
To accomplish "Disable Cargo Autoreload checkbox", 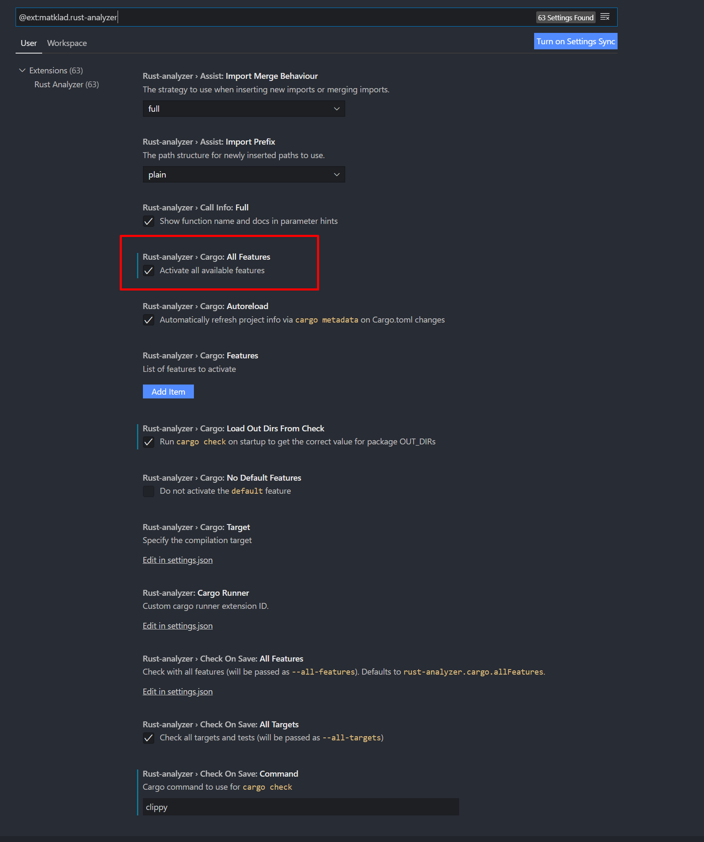I will pyautogui.click(x=148, y=320).
